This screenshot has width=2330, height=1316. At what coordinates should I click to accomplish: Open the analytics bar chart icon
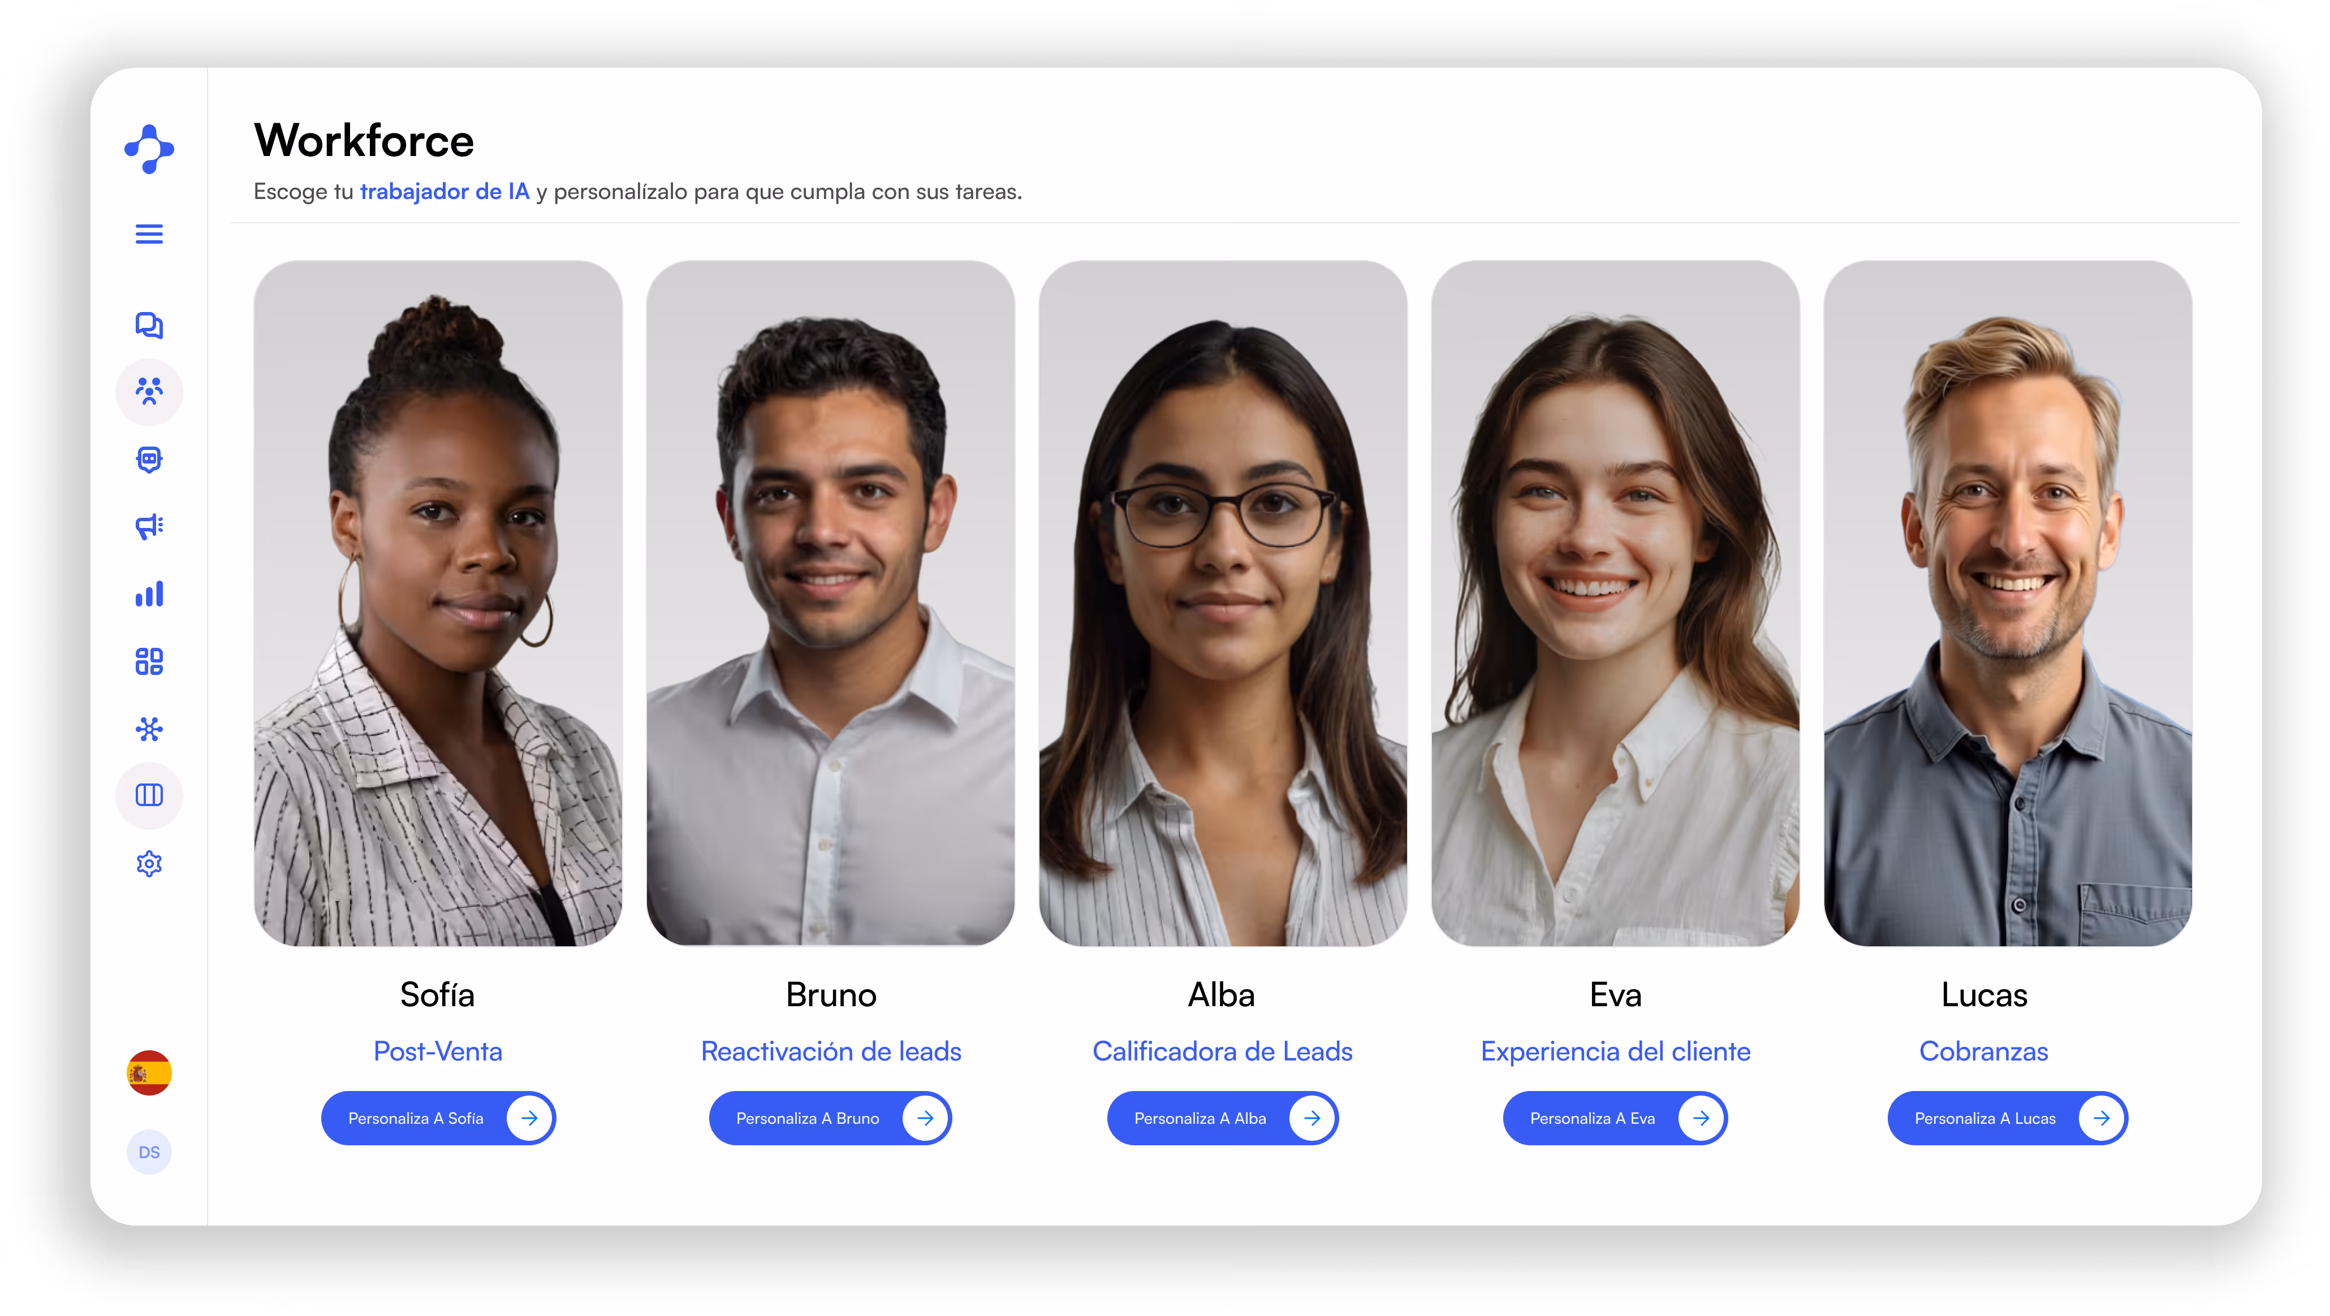[x=149, y=594]
